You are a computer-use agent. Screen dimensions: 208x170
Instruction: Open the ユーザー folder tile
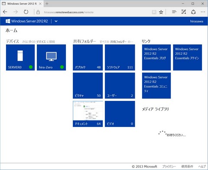pos(120,86)
